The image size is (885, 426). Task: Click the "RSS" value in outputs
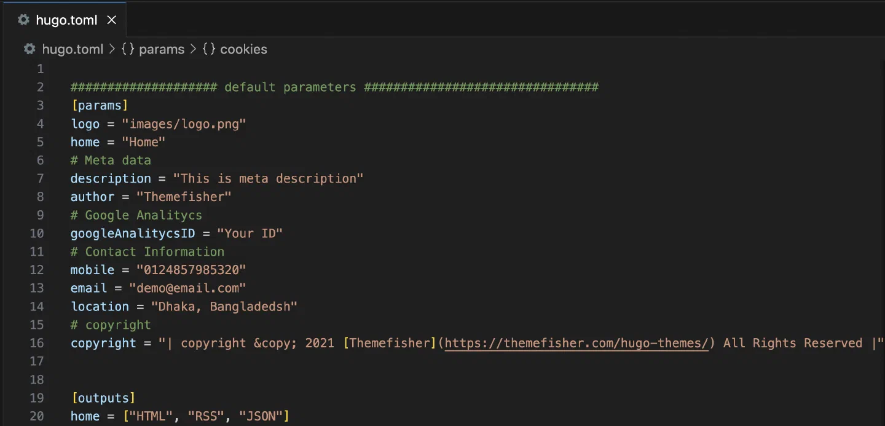click(x=206, y=416)
